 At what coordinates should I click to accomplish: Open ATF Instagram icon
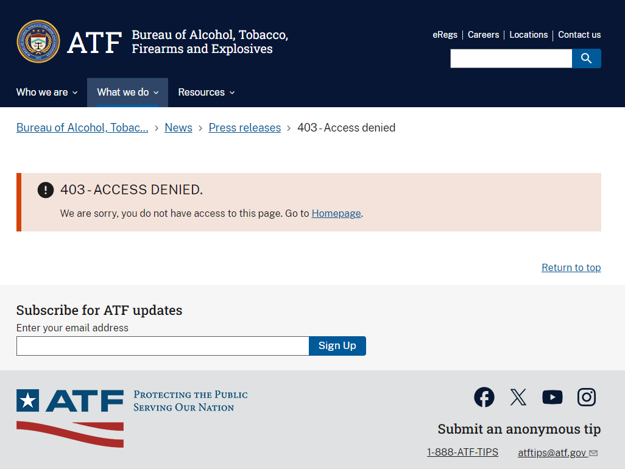(x=587, y=397)
